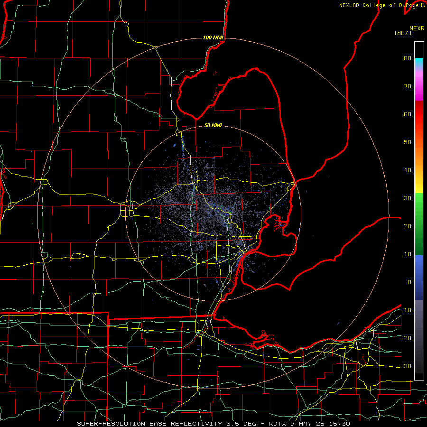Click the 80 dBZ scale value

tap(408, 58)
